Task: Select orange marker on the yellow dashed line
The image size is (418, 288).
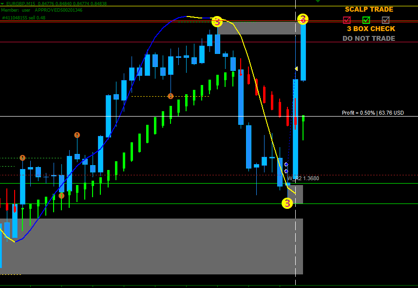Action: tap(171, 96)
